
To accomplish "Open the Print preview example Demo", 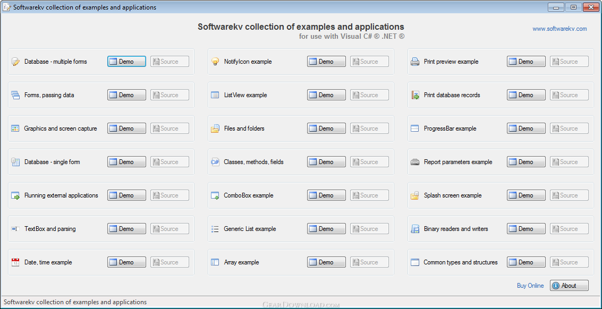I will [527, 62].
